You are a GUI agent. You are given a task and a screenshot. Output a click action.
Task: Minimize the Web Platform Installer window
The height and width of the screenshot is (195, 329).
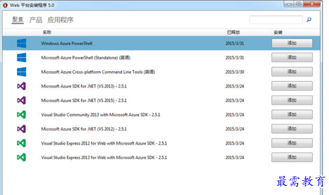point(289,4)
